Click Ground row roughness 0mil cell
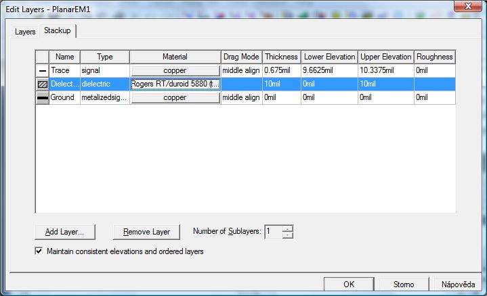Screen dimensions: 487x296 click(435, 97)
